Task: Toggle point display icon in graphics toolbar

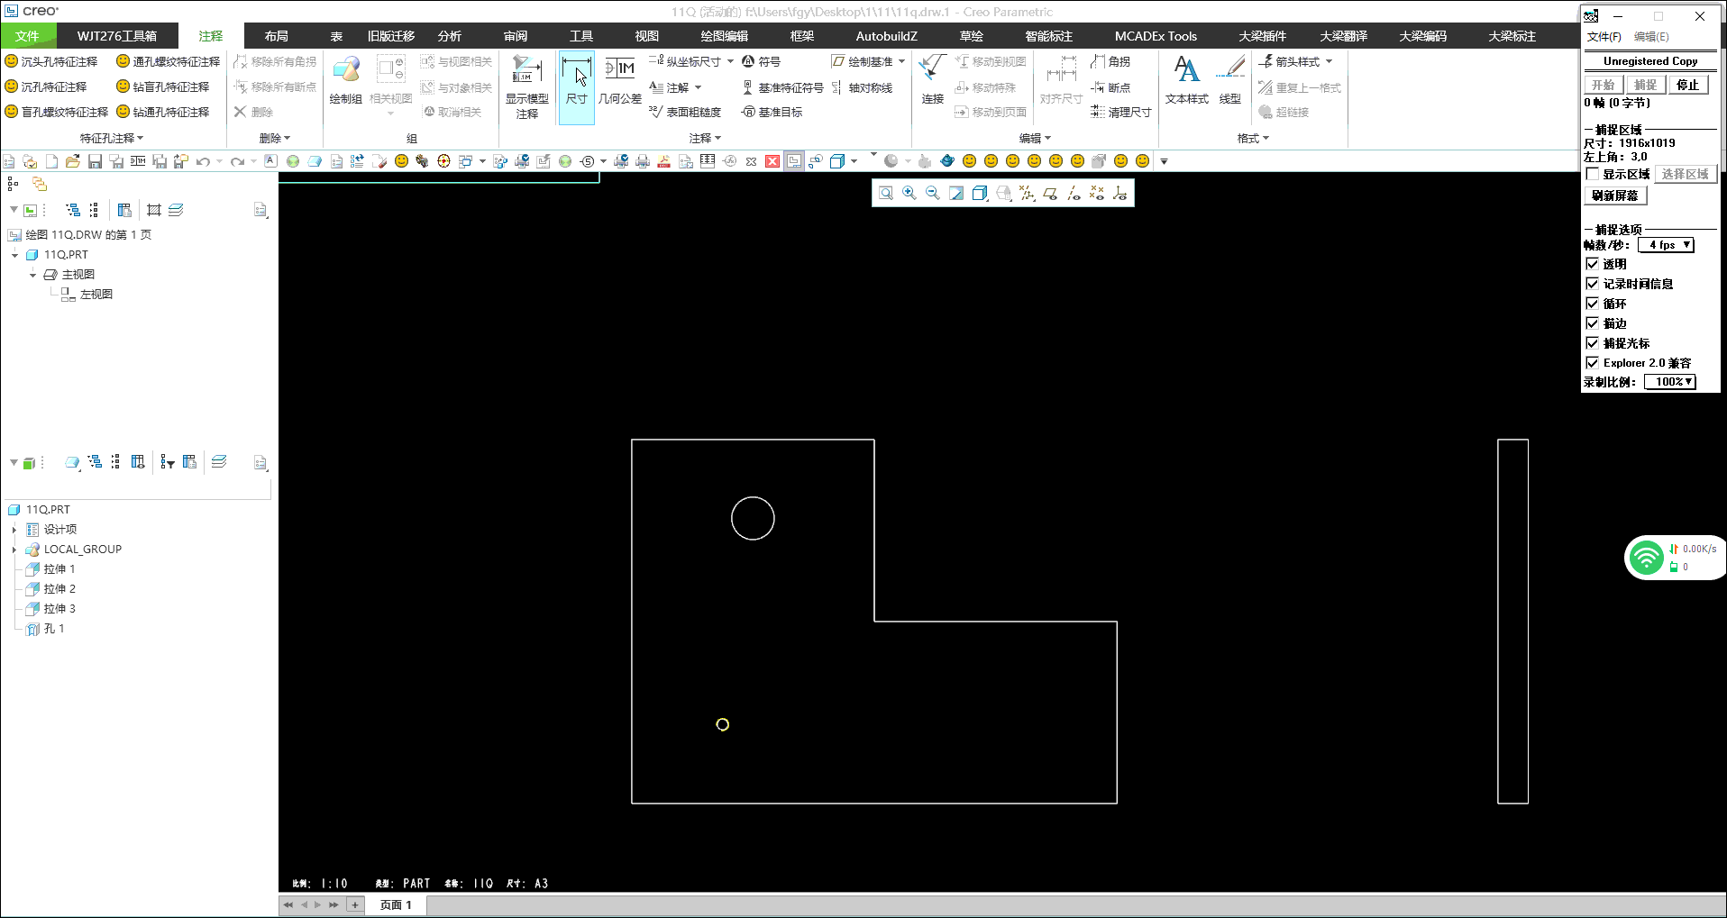Action: [1097, 193]
